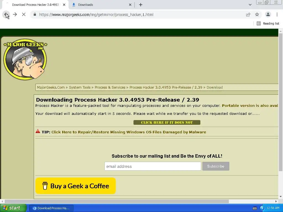Go back using the browser back arrow

6,14
